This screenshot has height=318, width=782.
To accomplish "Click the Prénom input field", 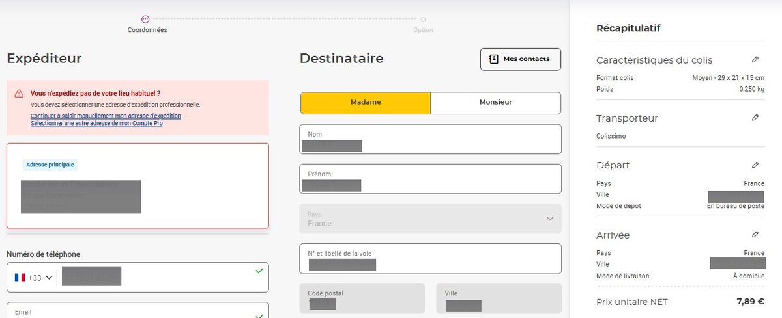I will point(431,179).
